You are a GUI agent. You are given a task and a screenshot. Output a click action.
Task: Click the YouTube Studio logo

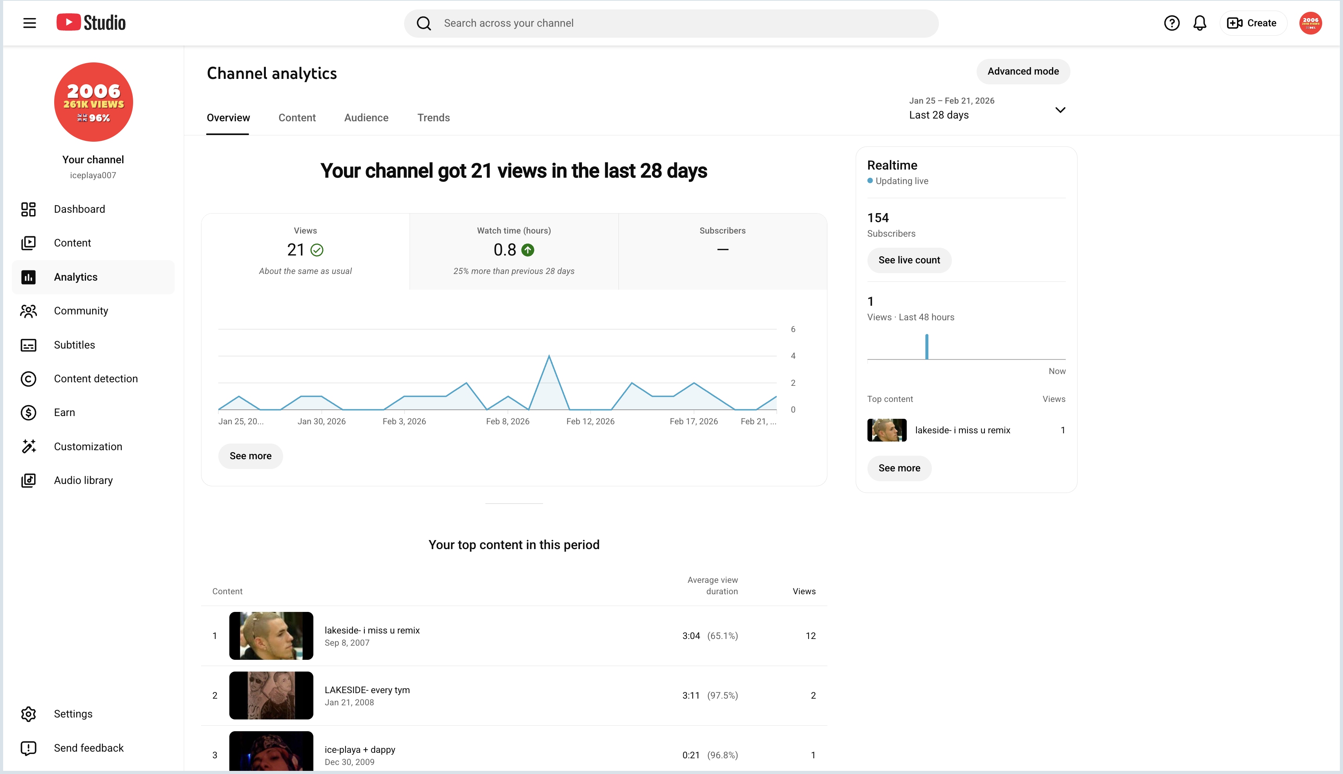pyautogui.click(x=91, y=23)
